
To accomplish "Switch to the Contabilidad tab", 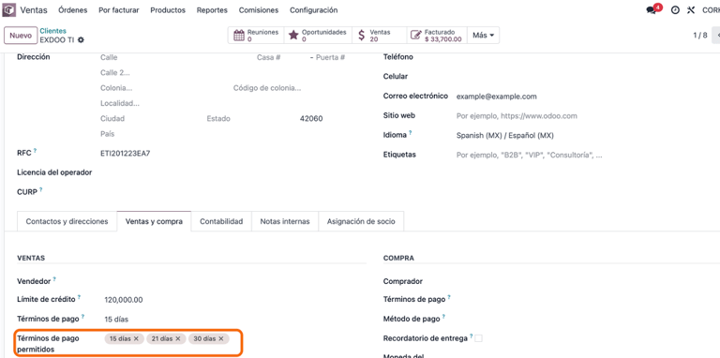I will click(x=221, y=221).
